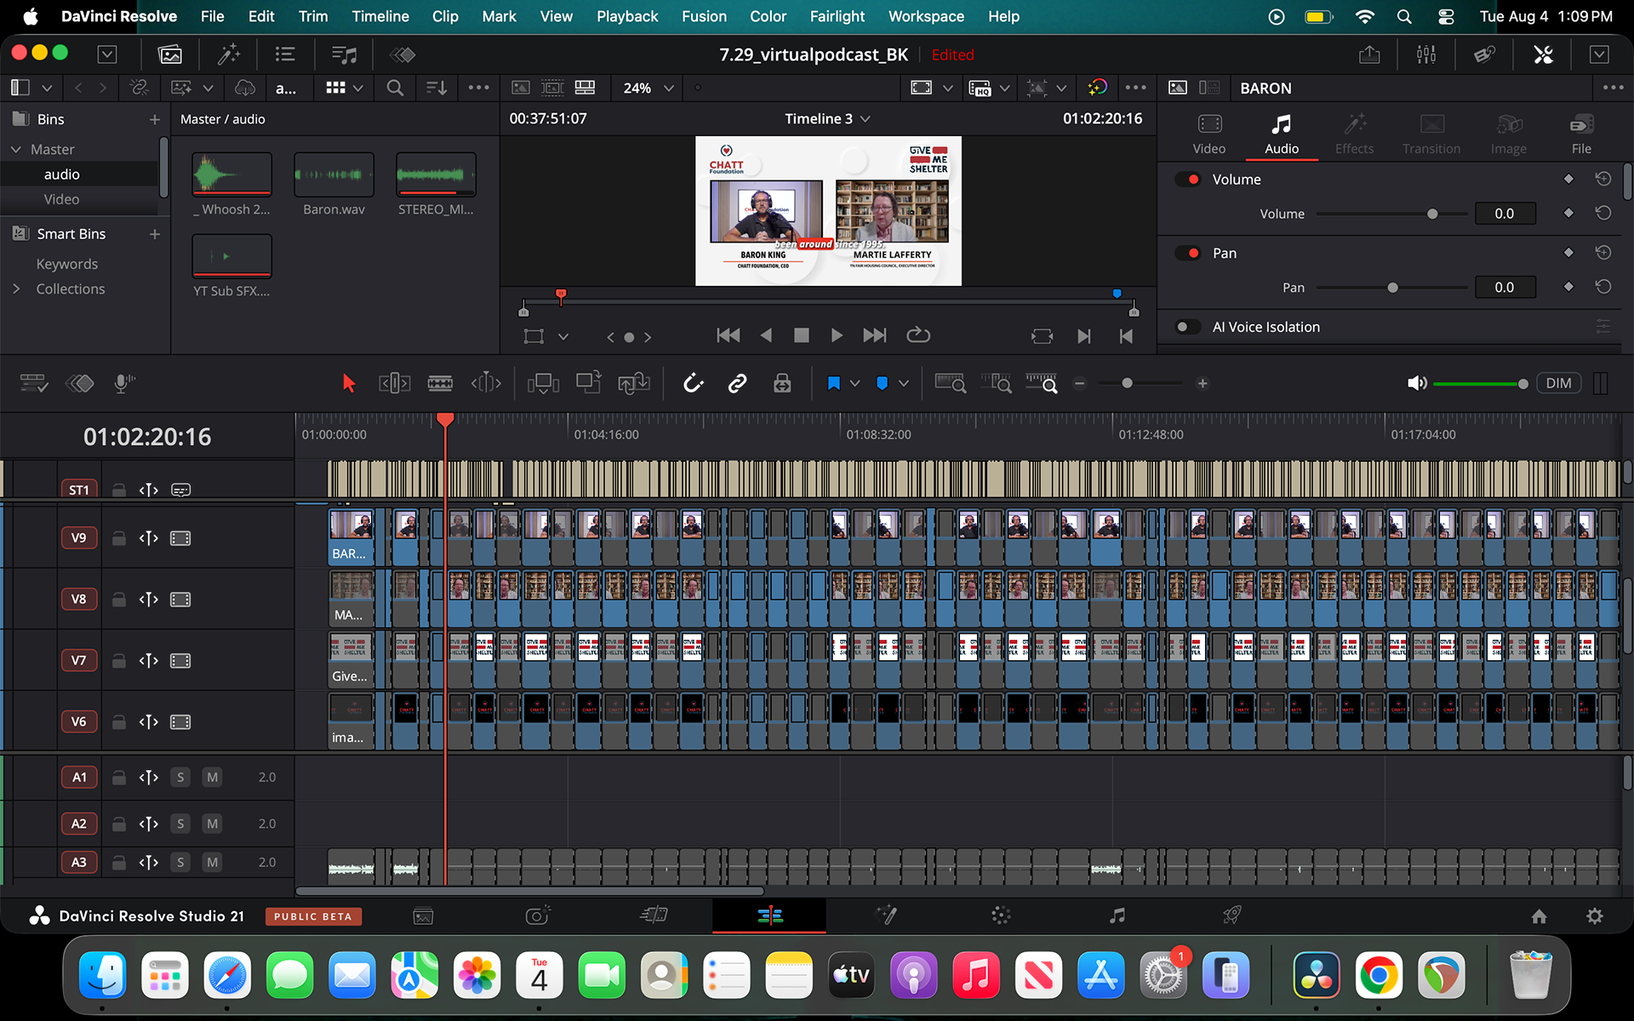Toggle the Volume enable switch
The width and height of the screenshot is (1634, 1021).
(1188, 180)
